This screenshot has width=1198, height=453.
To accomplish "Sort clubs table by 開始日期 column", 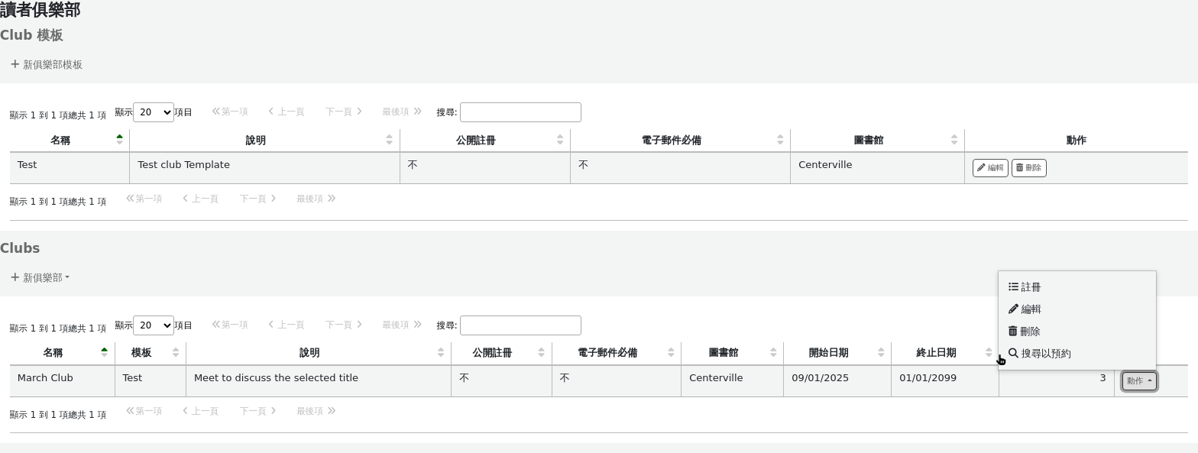I will (x=837, y=353).
